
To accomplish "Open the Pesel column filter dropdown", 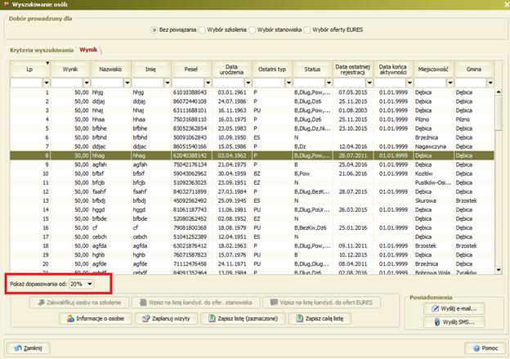I will coord(208,83).
